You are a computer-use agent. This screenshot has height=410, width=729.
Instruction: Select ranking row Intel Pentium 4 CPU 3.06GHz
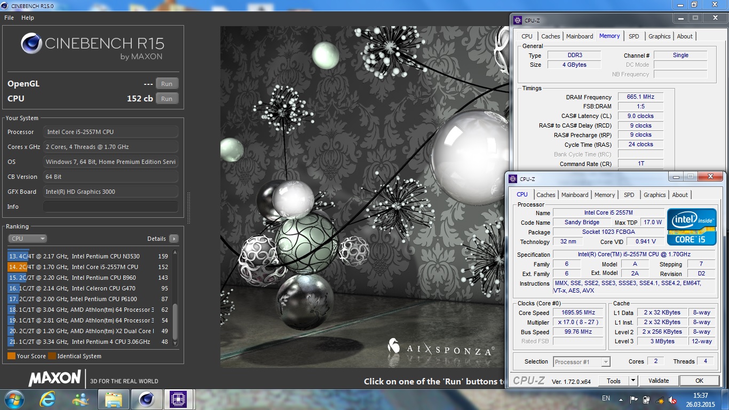click(89, 342)
